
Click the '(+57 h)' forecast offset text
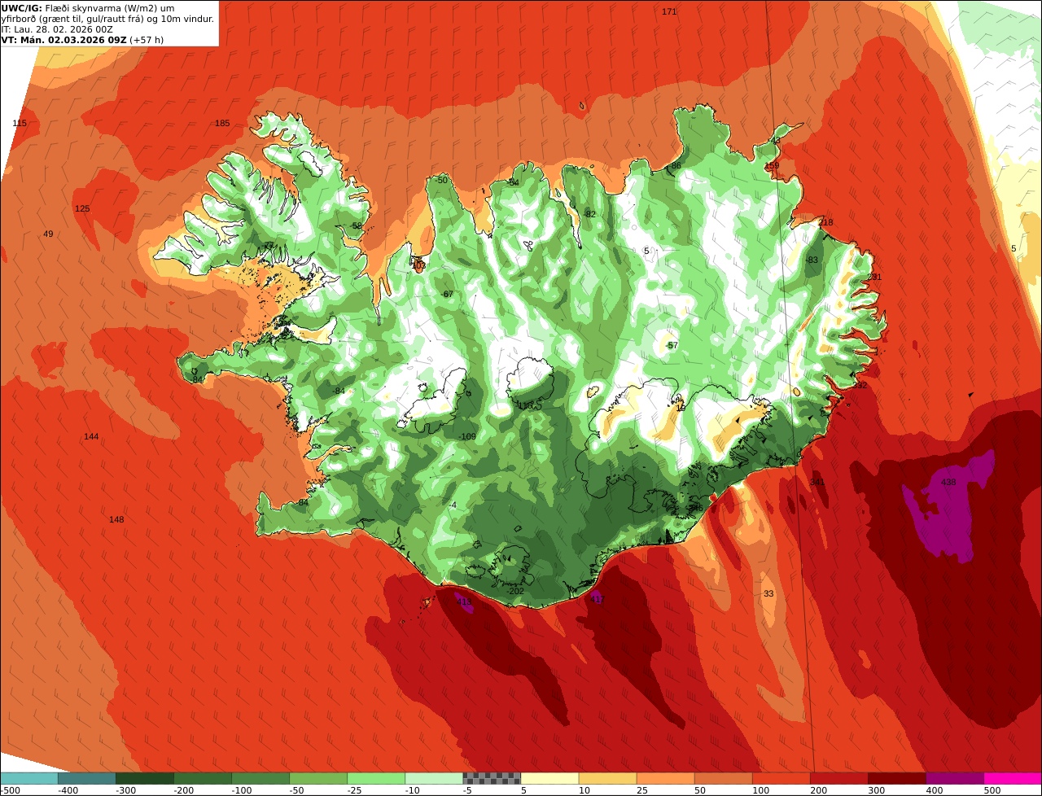click(147, 39)
